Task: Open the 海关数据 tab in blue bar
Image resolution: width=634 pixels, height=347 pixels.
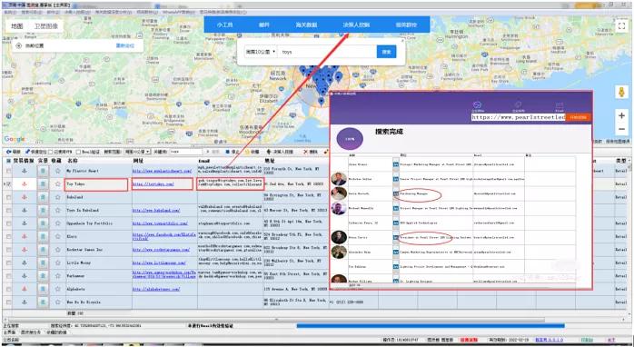Action: click(306, 25)
